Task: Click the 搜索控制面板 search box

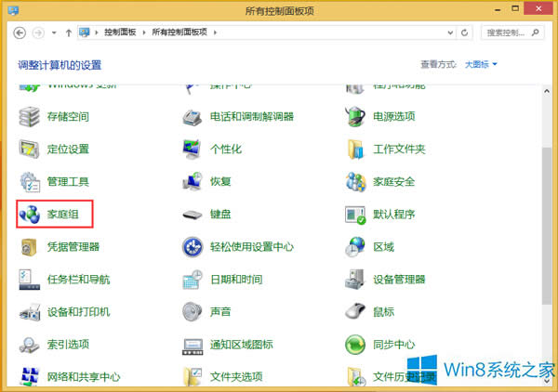Action: click(513, 33)
